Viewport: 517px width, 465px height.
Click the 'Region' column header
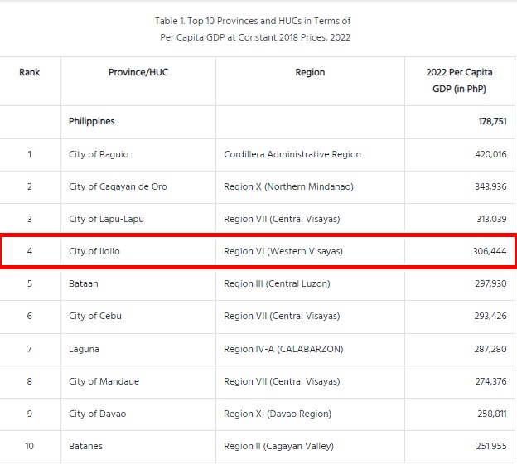(x=310, y=72)
